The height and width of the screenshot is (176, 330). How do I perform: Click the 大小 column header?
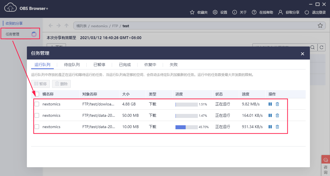tap(126, 94)
